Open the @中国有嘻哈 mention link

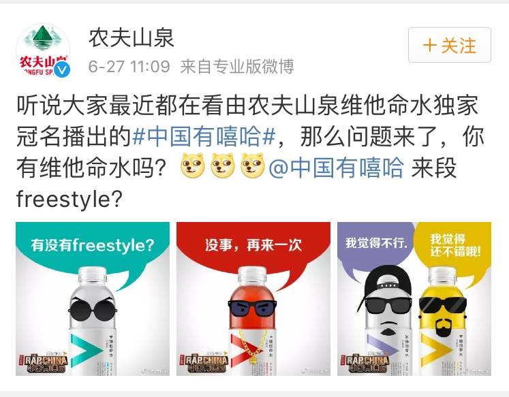337,168
